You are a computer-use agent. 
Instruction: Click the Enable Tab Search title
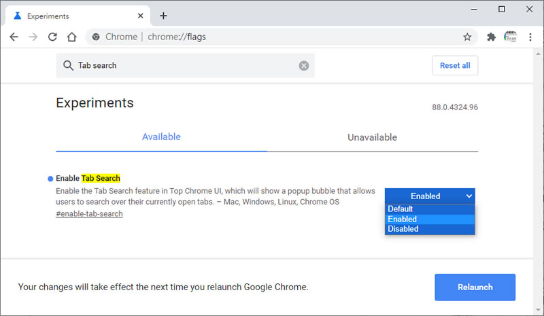tap(88, 178)
